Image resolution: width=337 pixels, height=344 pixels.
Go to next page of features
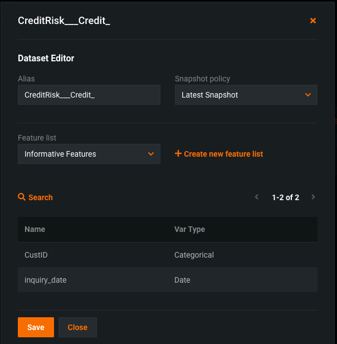click(313, 197)
